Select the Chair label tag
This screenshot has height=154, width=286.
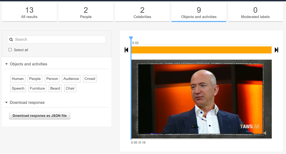point(70,88)
